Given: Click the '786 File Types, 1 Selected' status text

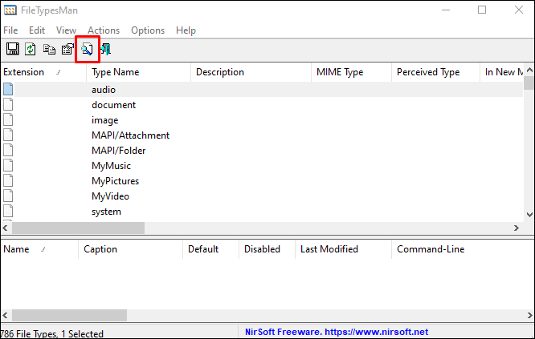Looking at the screenshot, I should click(51, 333).
